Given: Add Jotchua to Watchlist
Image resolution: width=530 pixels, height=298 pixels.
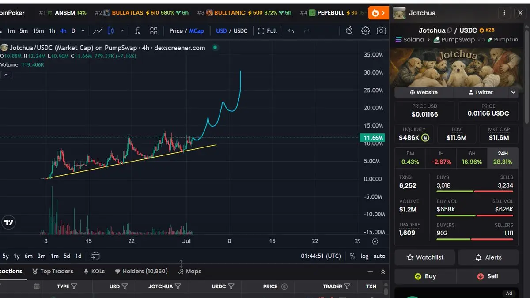Looking at the screenshot, I should pos(425,257).
